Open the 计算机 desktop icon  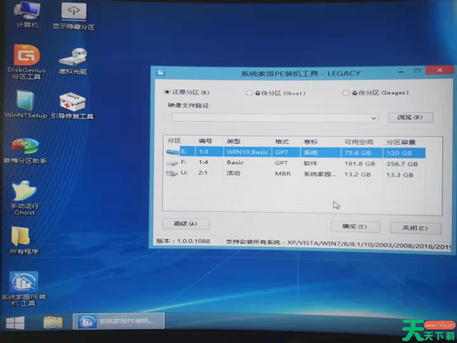(x=27, y=14)
